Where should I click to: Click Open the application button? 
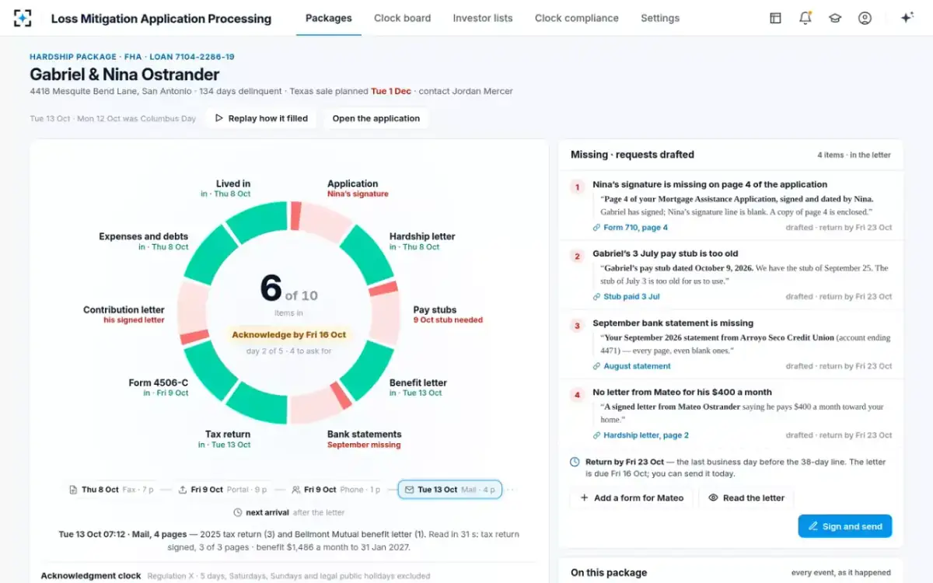(376, 118)
